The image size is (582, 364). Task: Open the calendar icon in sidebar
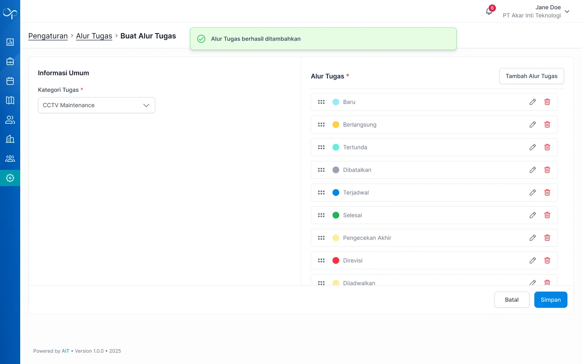pyautogui.click(x=10, y=81)
